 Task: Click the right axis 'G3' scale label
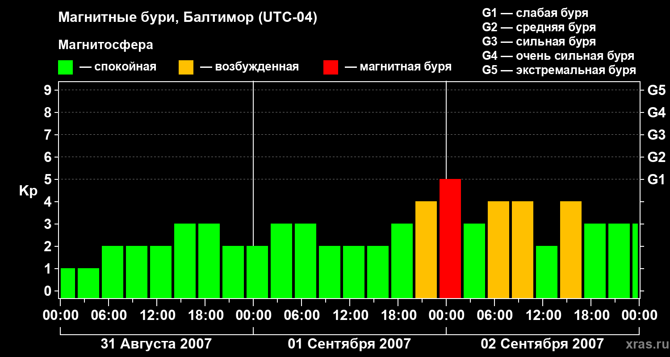point(657,135)
